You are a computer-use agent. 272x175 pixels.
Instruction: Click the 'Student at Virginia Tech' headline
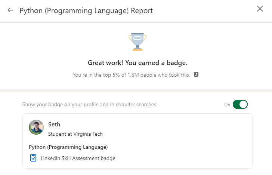75,134
